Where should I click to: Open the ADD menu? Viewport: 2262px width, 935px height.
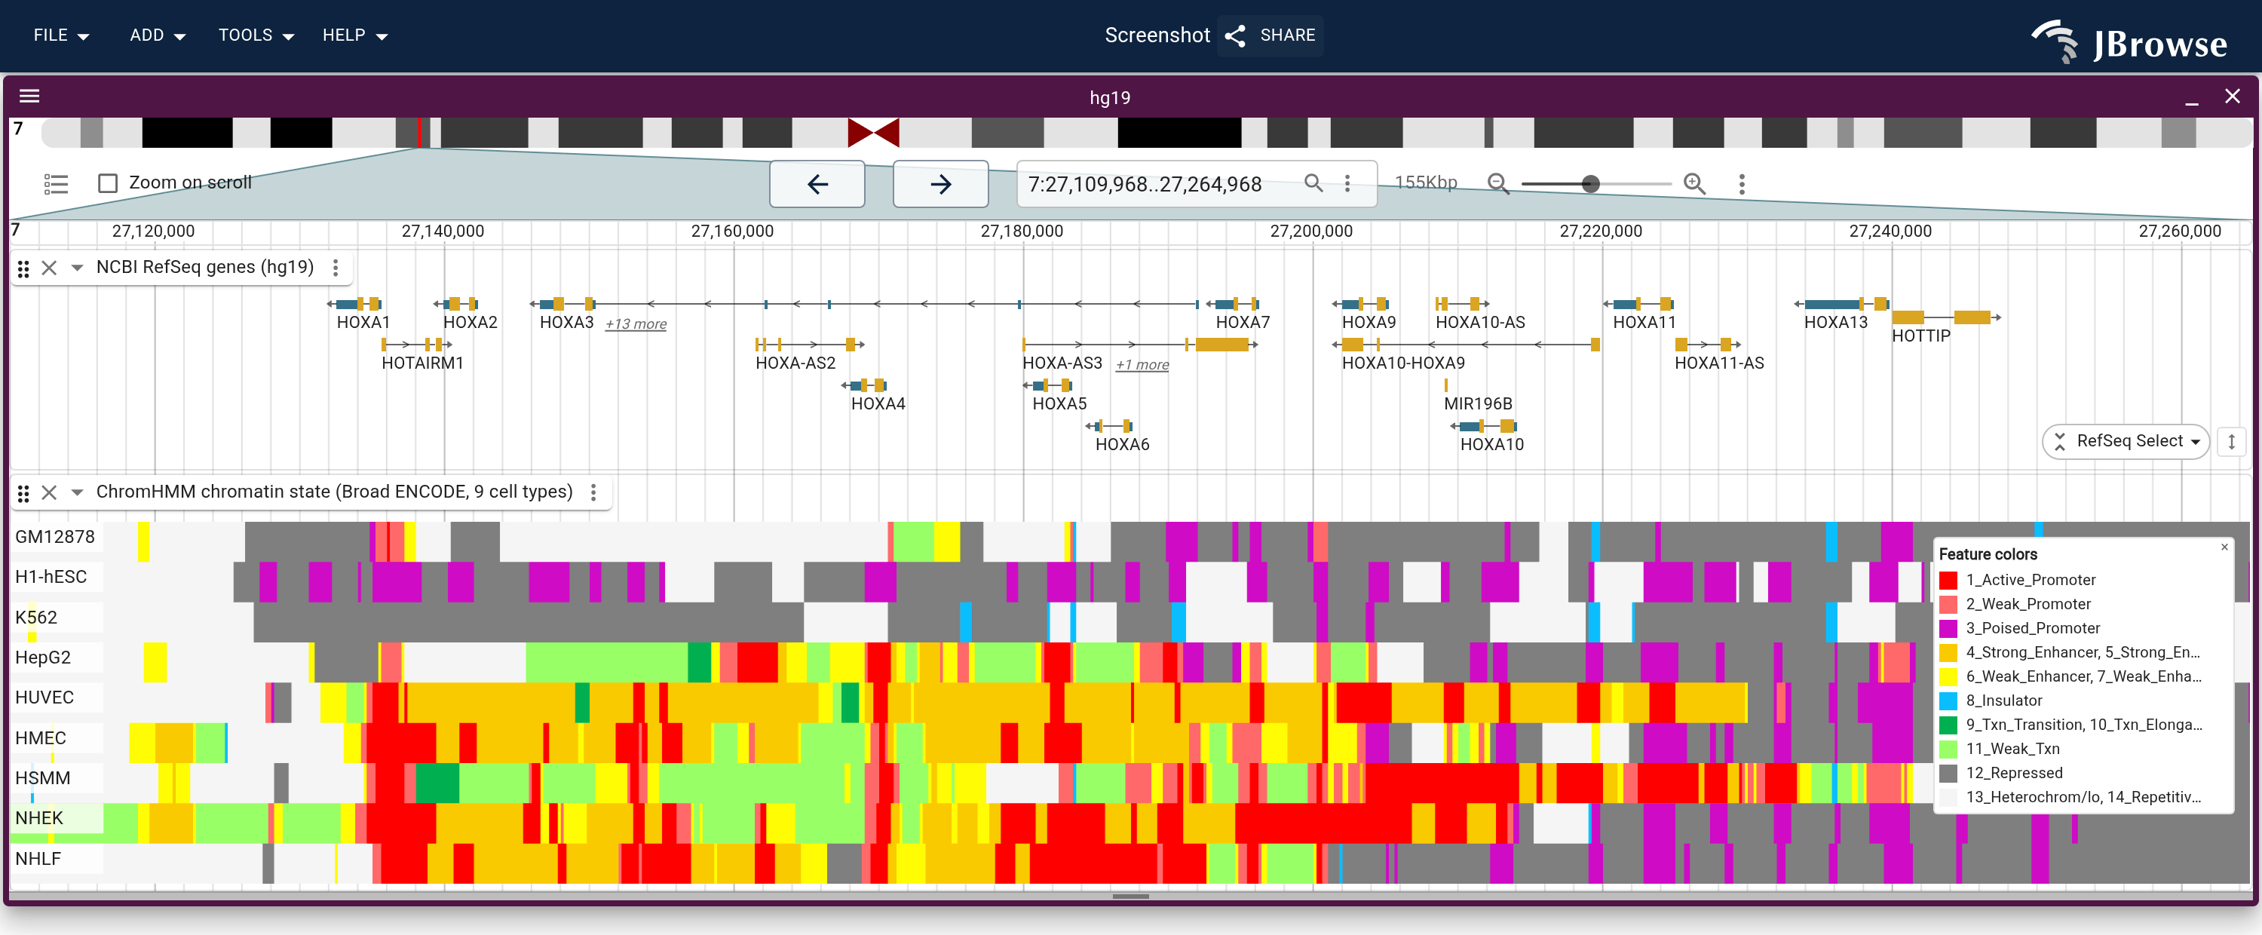(157, 35)
